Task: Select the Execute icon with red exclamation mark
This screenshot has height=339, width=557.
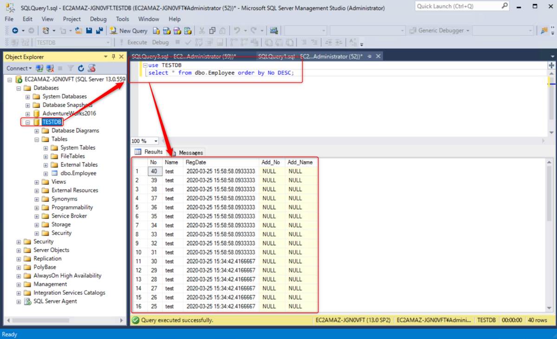Action: point(121,42)
